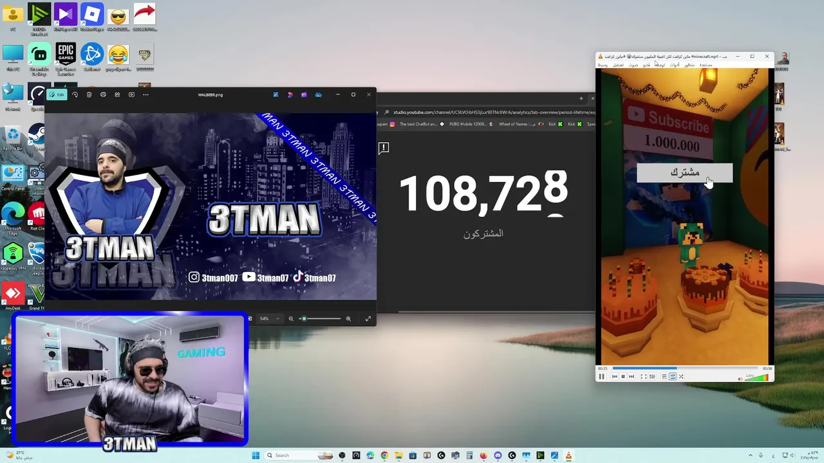
Task: Jump to previous track in VLC
Action: pos(615,376)
